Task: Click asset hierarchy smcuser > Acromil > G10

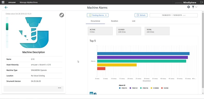Action: click(x=41, y=65)
